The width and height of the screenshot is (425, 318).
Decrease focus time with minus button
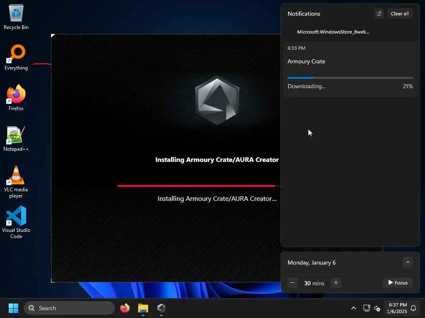(x=293, y=283)
